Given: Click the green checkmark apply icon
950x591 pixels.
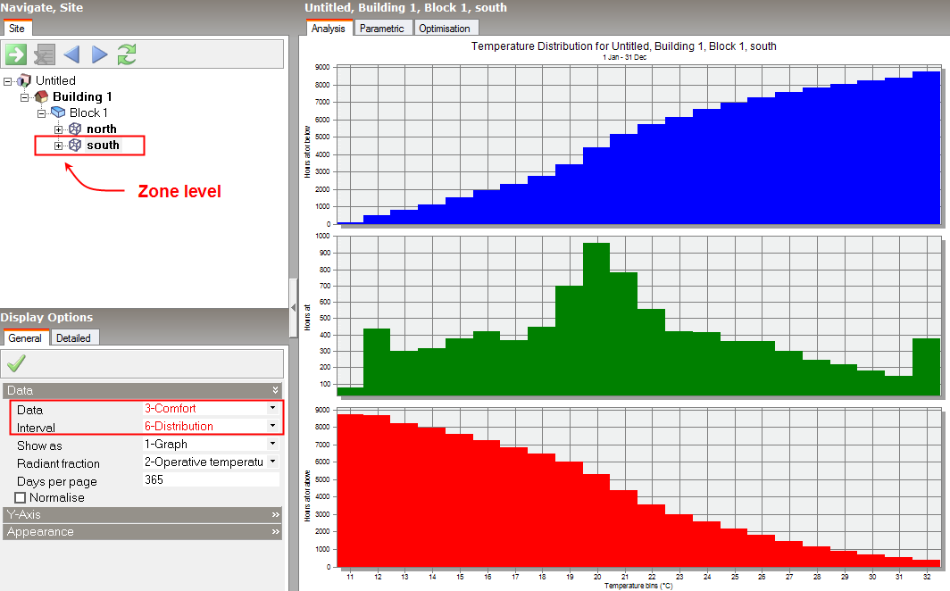Looking at the screenshot, I should click(x=16, y=363).
